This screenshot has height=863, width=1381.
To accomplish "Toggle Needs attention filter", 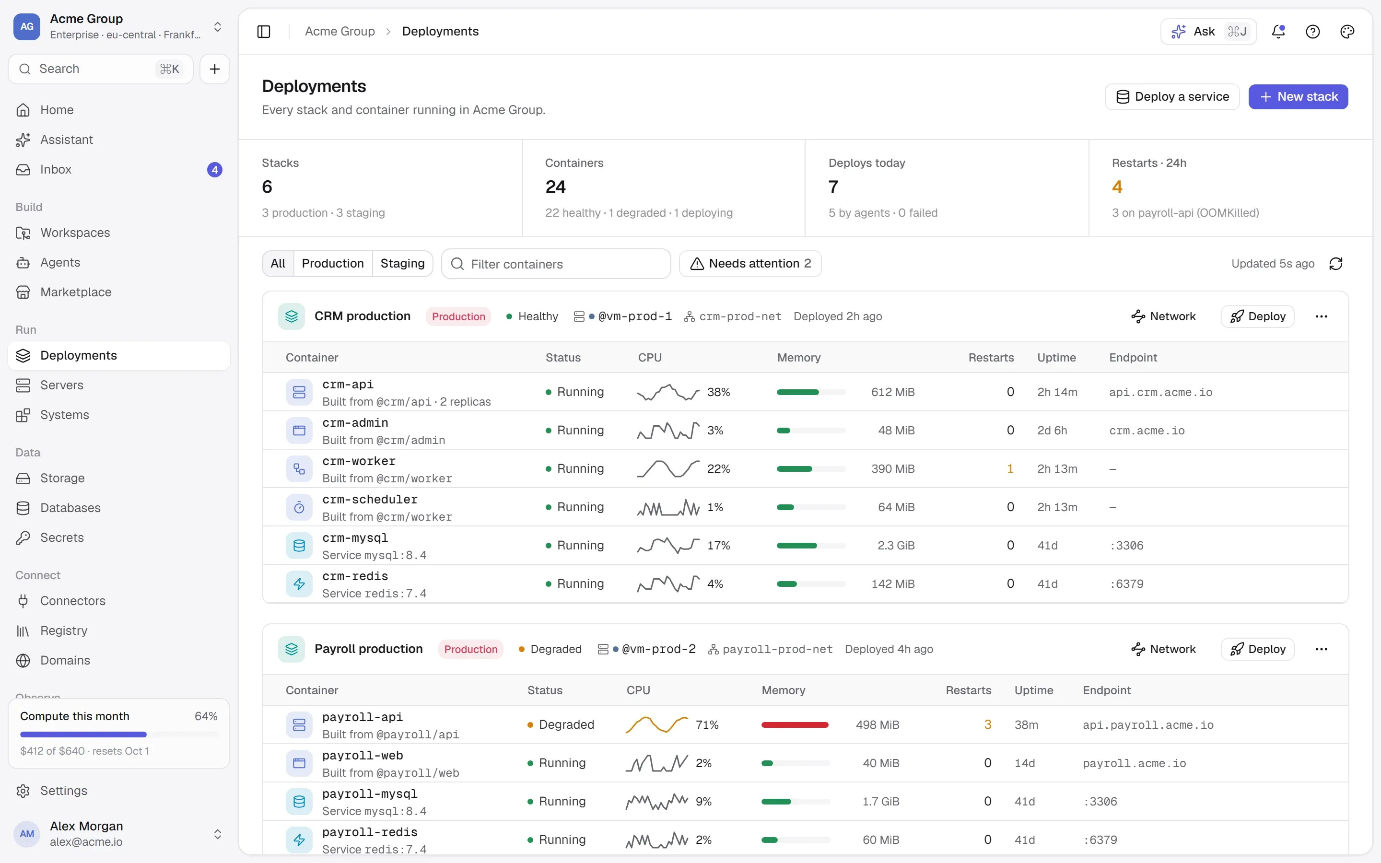I will 750,264.
